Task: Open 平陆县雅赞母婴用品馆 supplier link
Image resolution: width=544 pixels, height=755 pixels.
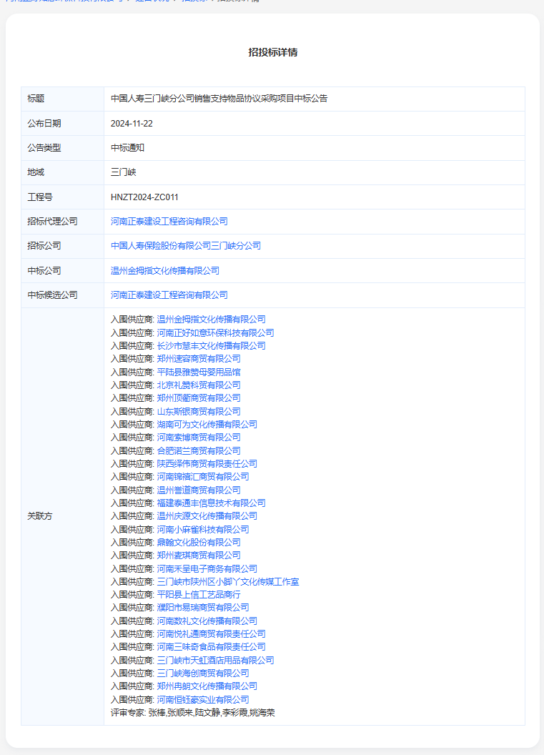Action: pyautogui.click(x=199, y=372)
